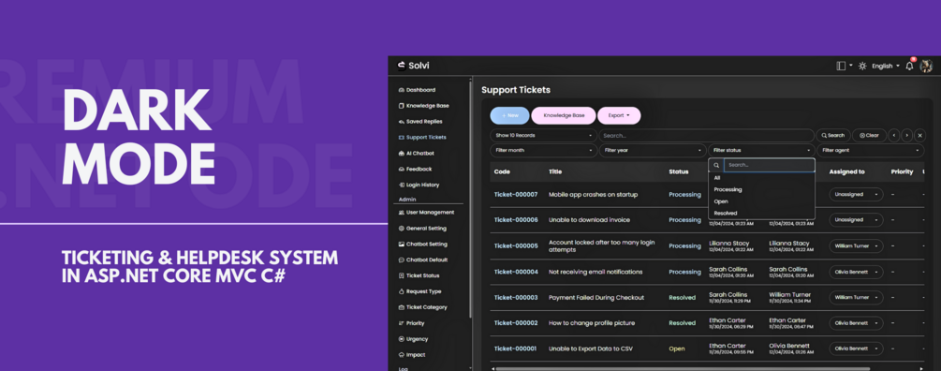941x371 pixels.
Task: Select Processing in the status filter list
Action: click(761, 189)
